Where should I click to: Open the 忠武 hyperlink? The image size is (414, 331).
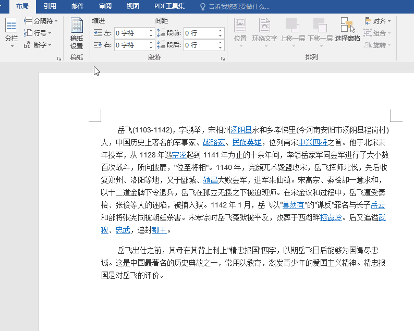point(123,230)
